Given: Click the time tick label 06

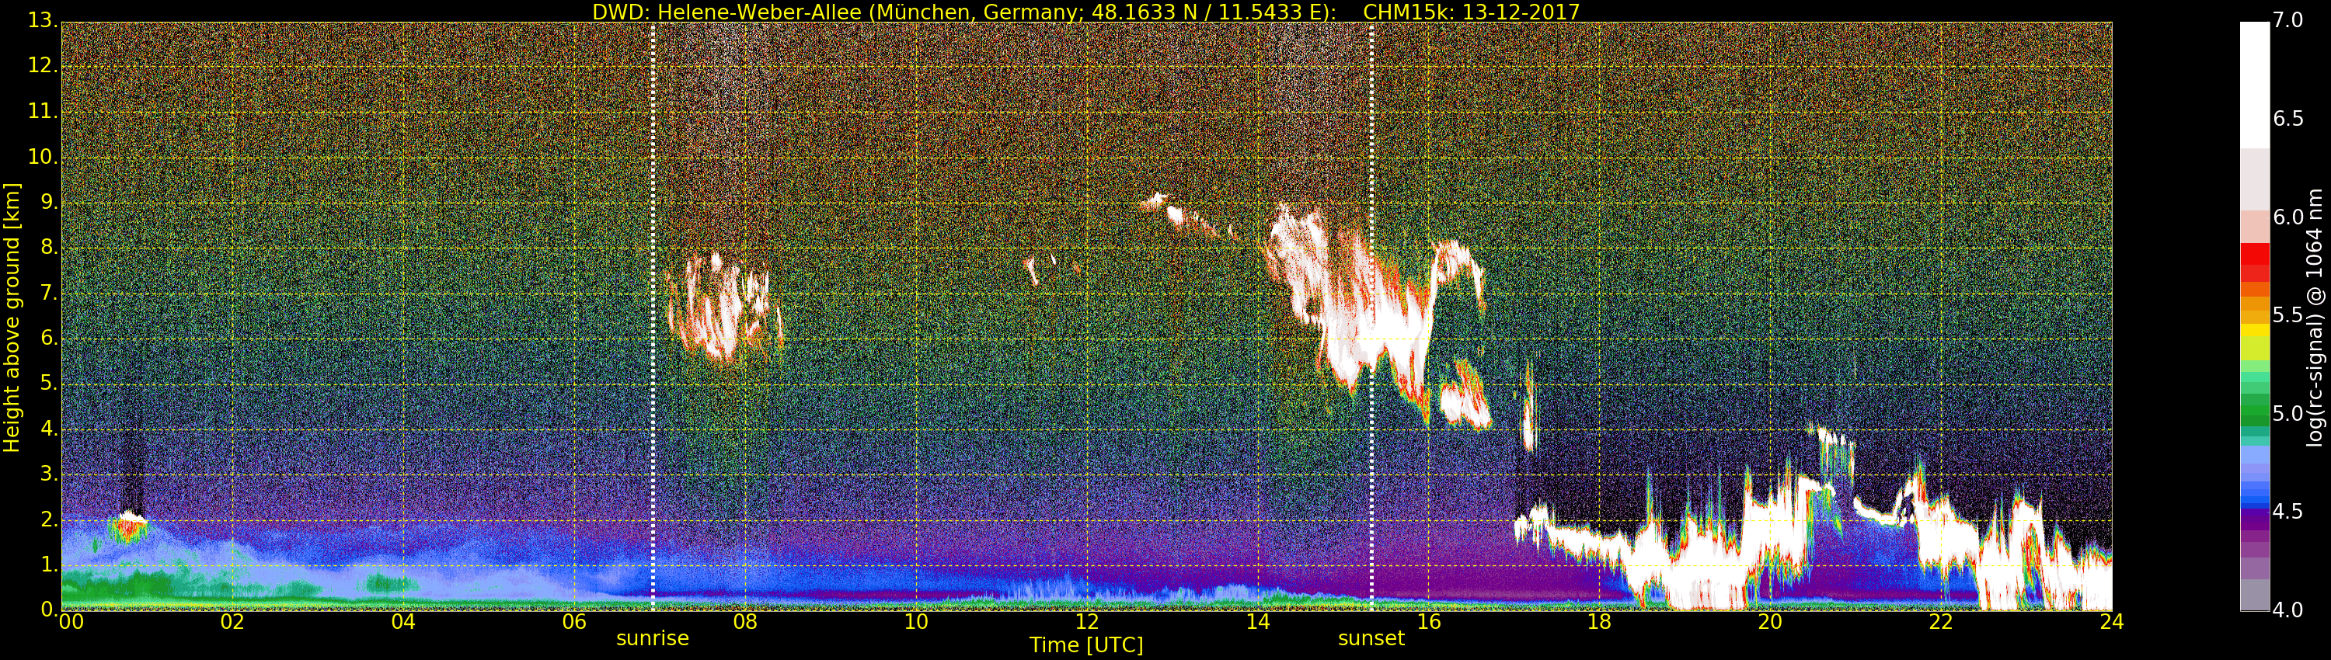Looking at the screenshot, I should click(575, 622).
